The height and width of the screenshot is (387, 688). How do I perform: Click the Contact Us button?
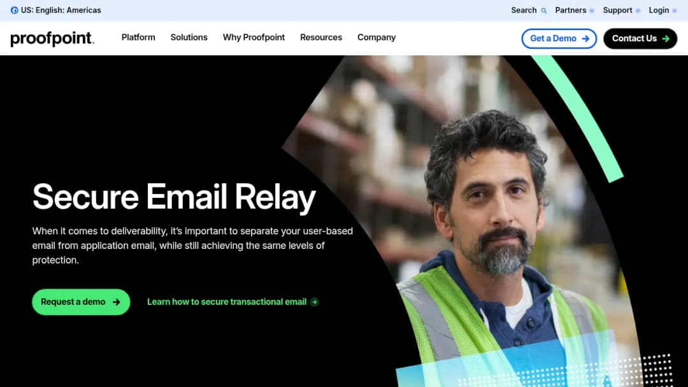coord(640,39)
